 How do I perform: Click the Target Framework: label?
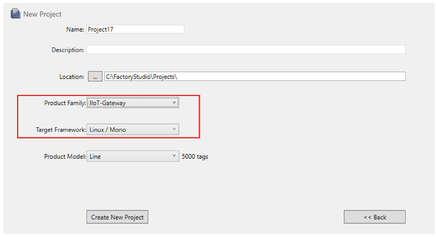[61, 130]
